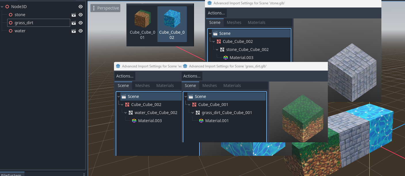Select water_Cube_Cube_002 mesh row
The width and height of the screenshot is (405, 176).
(x=156, y=113)
